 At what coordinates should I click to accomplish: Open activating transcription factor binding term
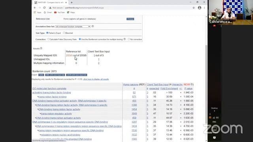[51, 93]
